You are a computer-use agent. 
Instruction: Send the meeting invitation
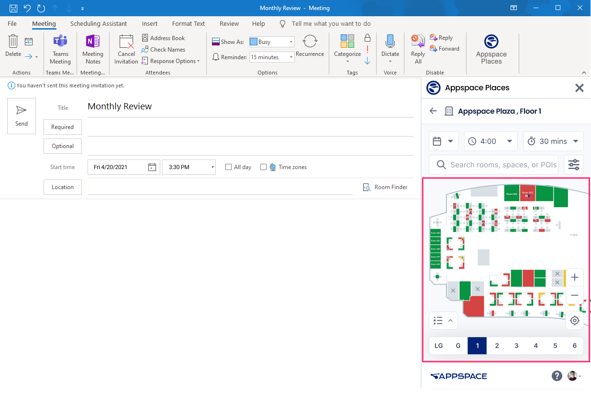(22, 116)
